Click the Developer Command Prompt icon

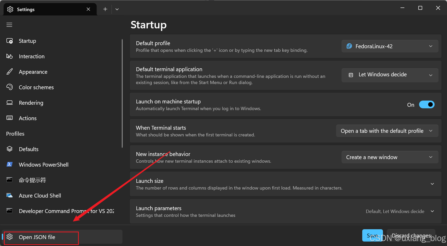tap(10, 211)
